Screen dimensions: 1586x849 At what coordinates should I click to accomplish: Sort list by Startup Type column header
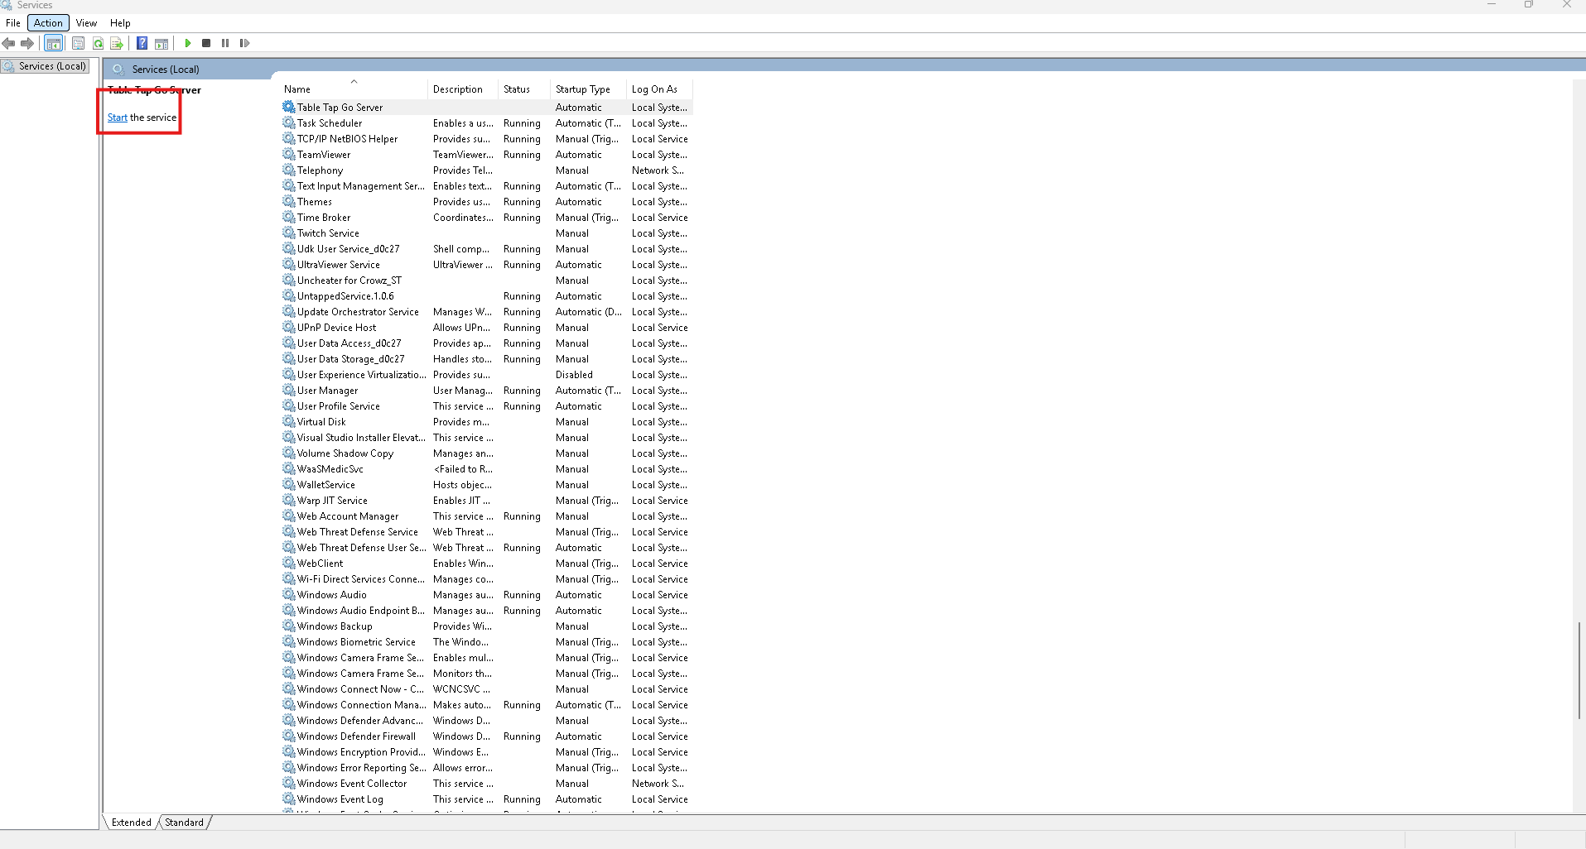[582, 89]
